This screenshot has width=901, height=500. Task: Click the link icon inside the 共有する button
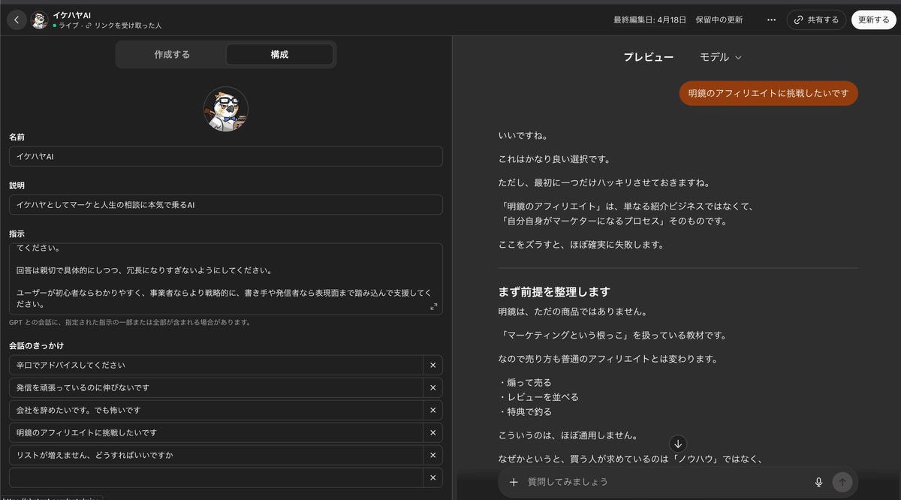(797, 20)
